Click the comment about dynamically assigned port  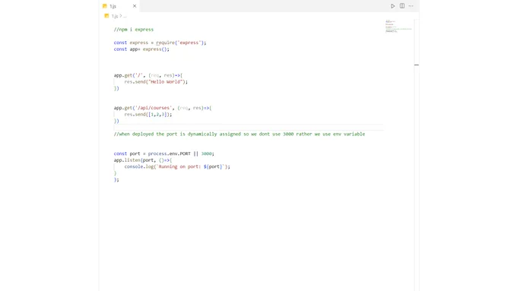239,134
